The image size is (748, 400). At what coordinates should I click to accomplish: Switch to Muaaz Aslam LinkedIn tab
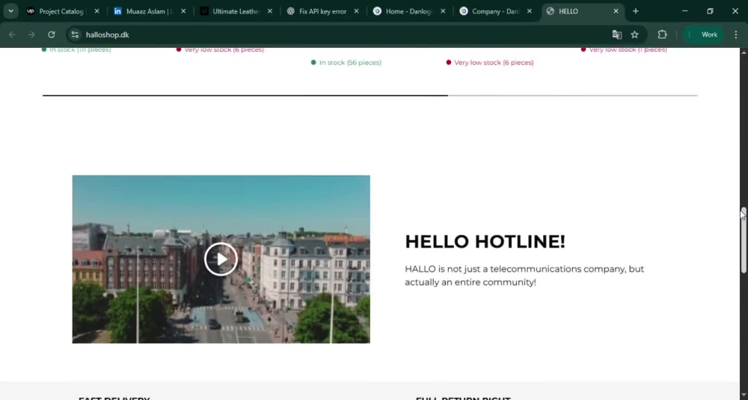tap(149, 11)
